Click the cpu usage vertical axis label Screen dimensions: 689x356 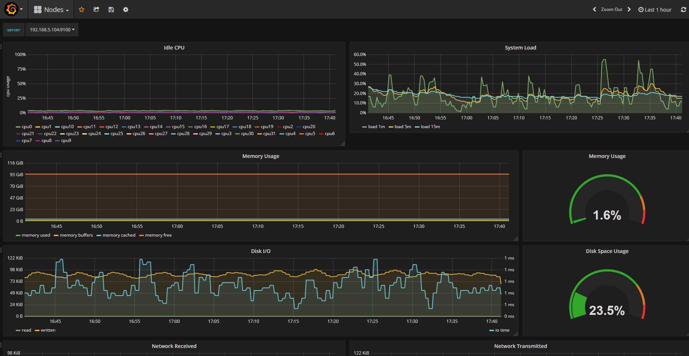(8, 87)
